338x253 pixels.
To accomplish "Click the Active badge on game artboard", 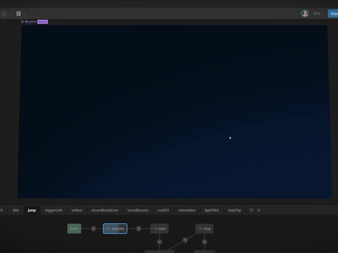I will coord(43,22).
